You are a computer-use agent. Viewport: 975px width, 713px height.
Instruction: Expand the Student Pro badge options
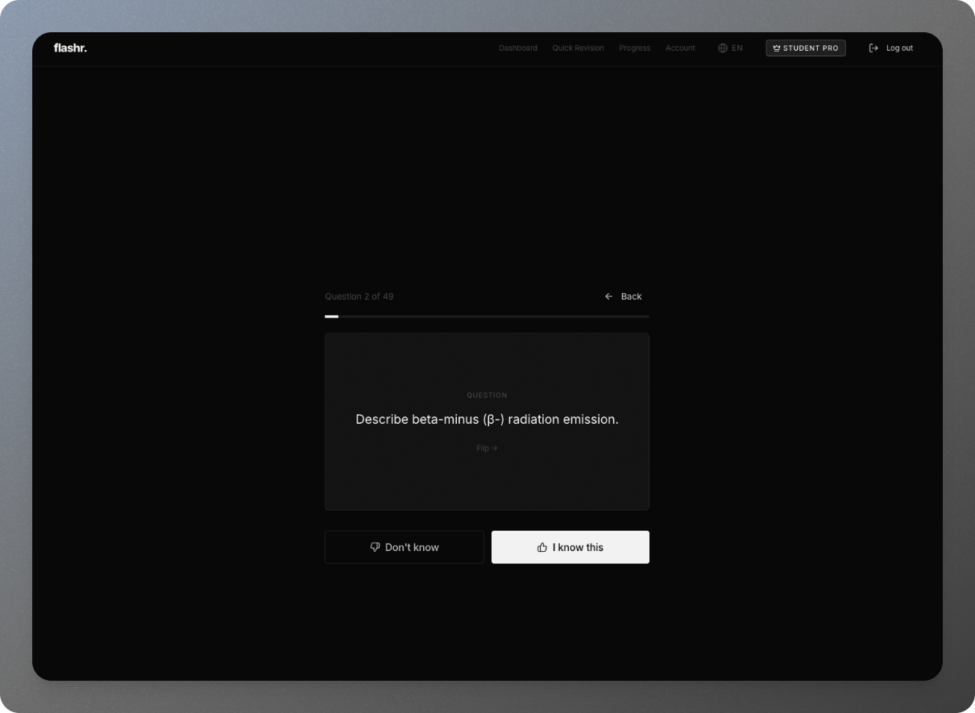805,48
